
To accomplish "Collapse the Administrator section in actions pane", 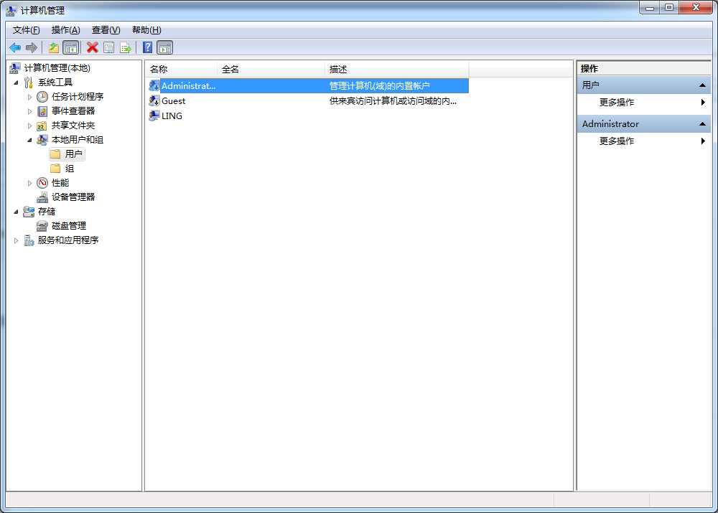I will point(702,124).
